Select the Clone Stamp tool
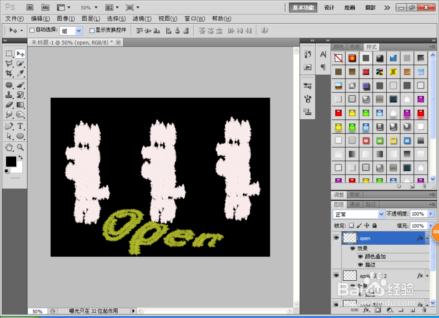 coord(9,95)
